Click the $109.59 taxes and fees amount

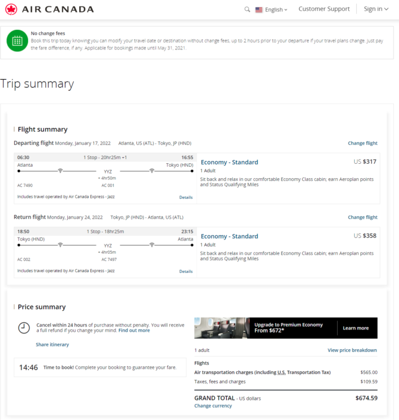pyautogui.click(x=369, y=382)
